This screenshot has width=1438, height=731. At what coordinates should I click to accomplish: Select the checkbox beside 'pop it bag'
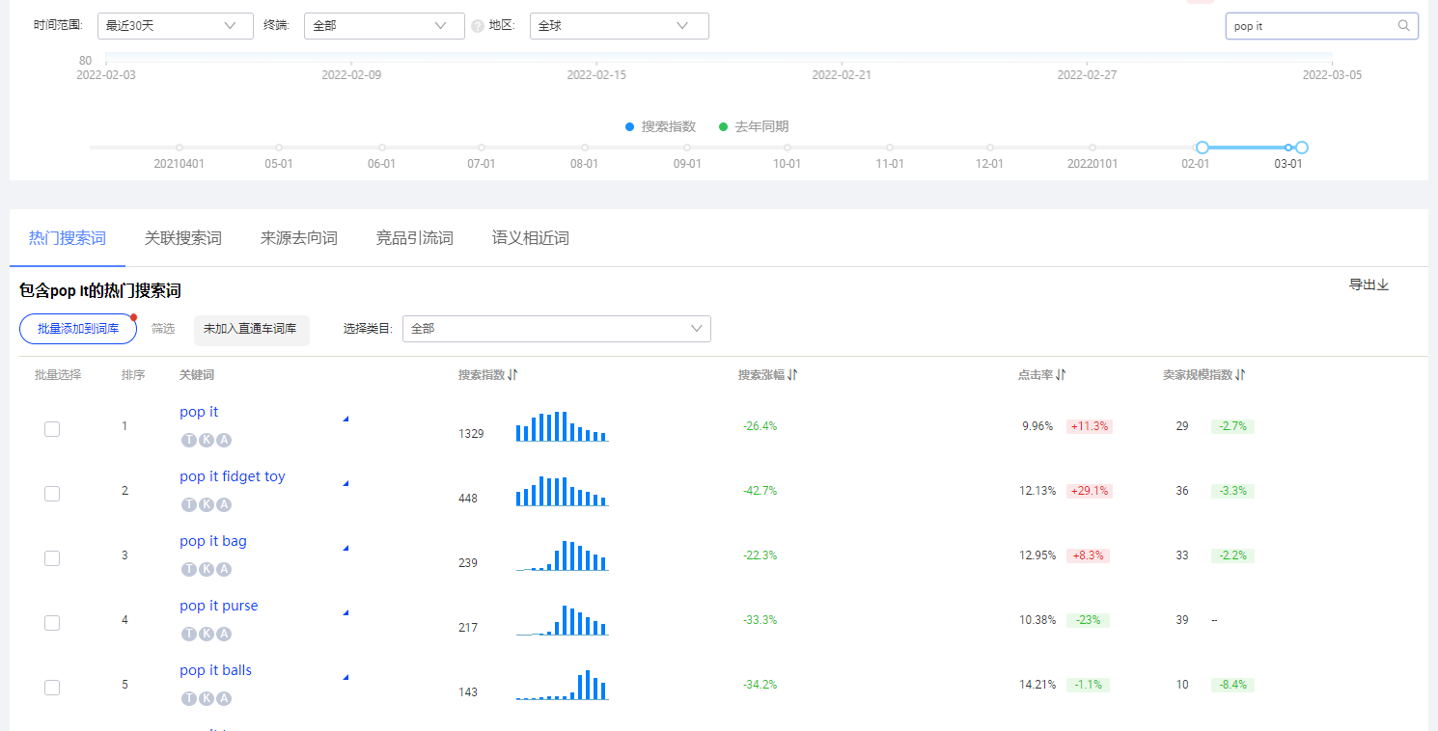(51, 557)
